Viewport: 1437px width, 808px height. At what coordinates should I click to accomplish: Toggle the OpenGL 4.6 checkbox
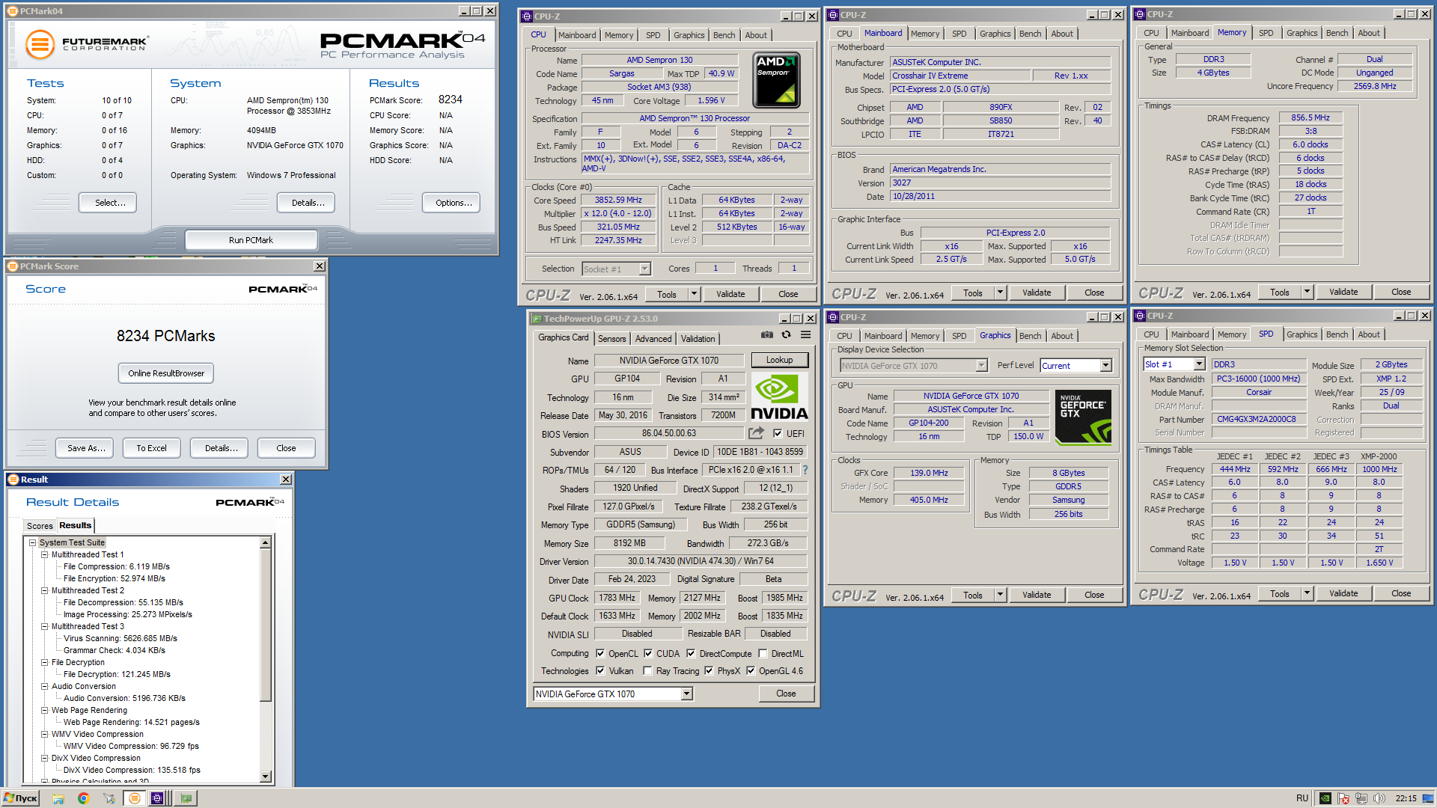coord(751,671)
